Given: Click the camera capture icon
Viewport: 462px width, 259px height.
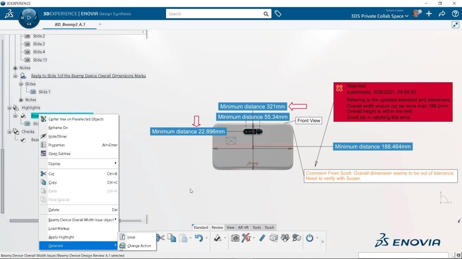Looking at the screenshot, I should [x=235, y=238].
